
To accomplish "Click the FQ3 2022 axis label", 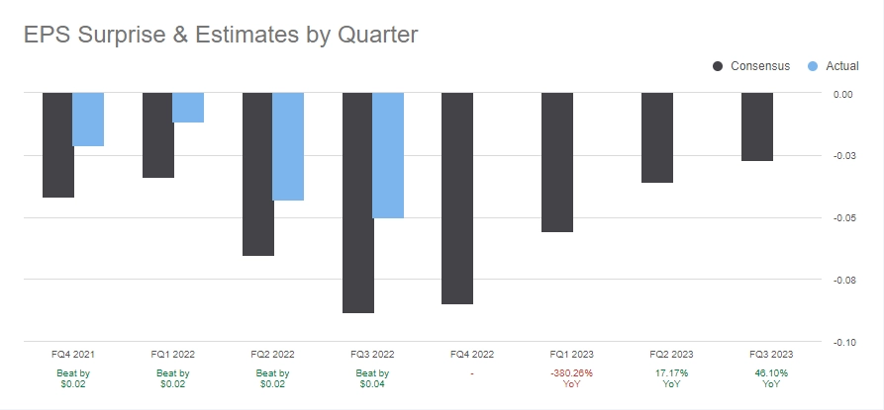I will coord(372,355).
